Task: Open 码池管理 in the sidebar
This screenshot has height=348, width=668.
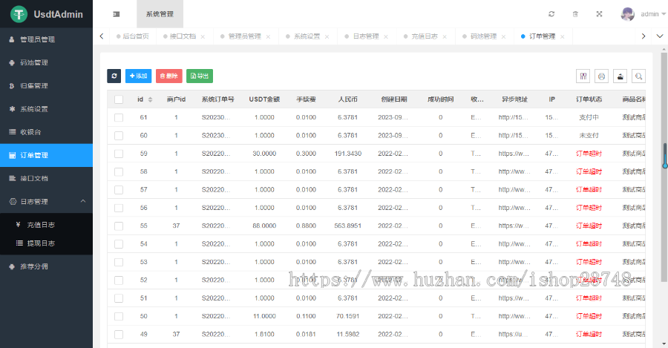Action: click(47, 62)
